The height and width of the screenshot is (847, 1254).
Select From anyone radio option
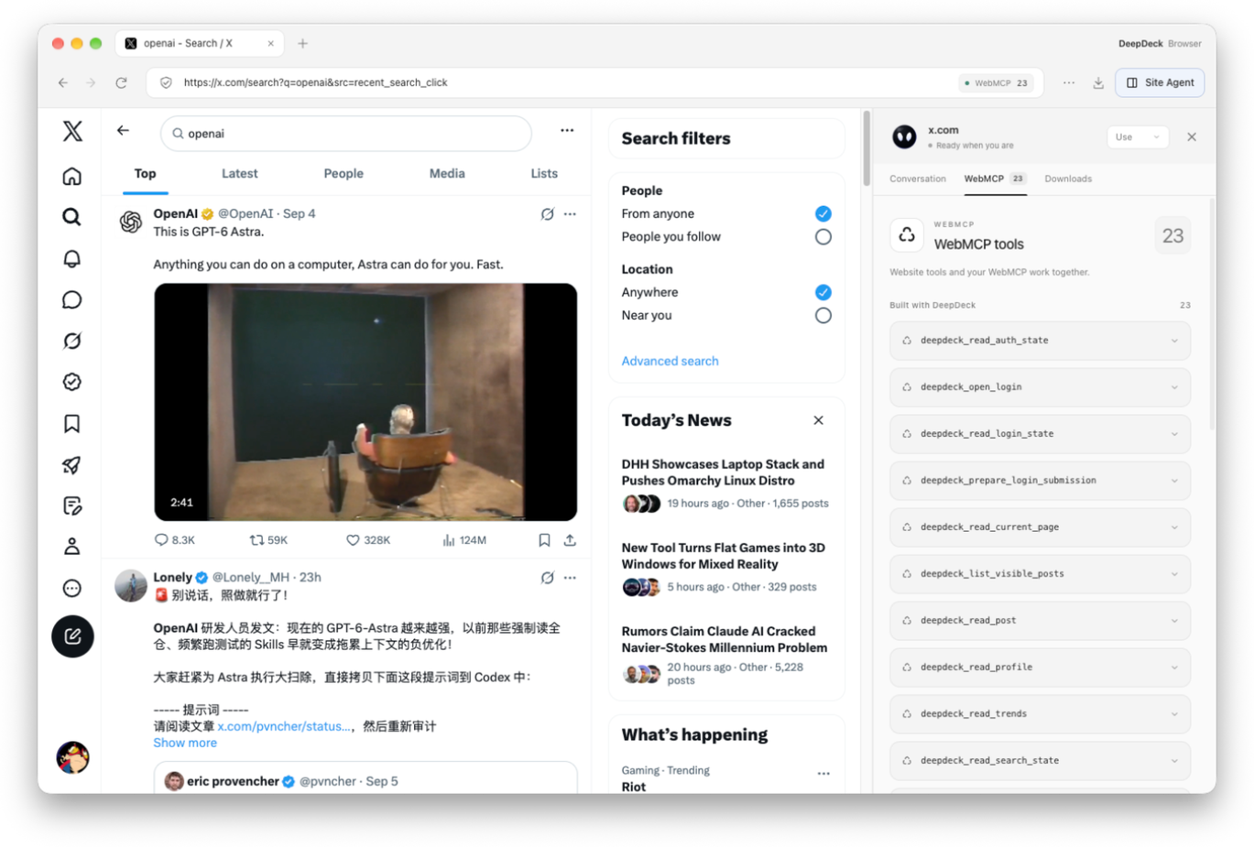coord(823,213)
